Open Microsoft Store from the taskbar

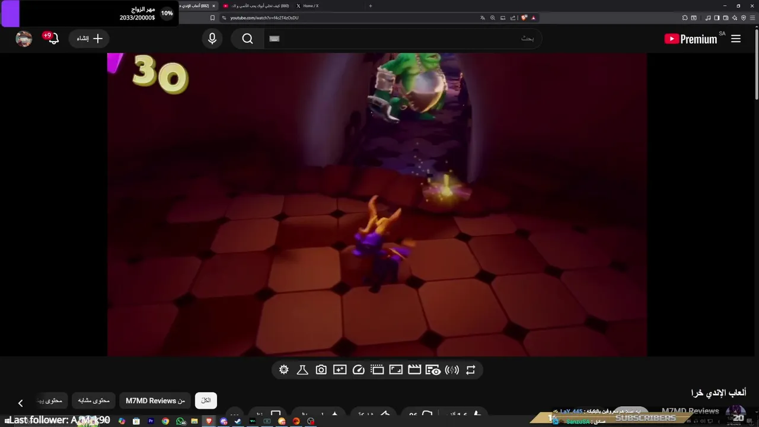pyautogui.click(x=136, y=421)
